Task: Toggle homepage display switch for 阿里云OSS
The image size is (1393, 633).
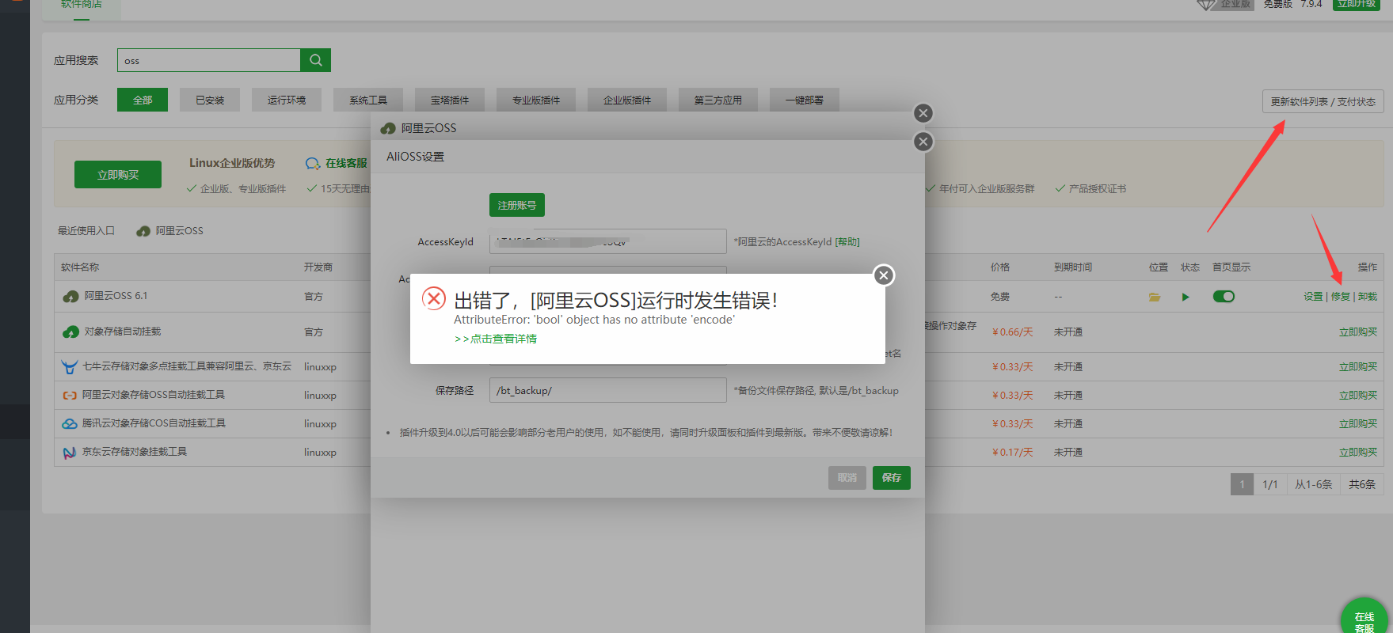Action: point(1224,297)
